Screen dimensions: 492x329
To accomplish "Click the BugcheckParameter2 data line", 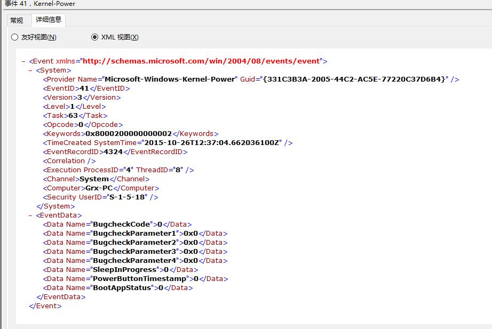I will (x=135, y=243).
